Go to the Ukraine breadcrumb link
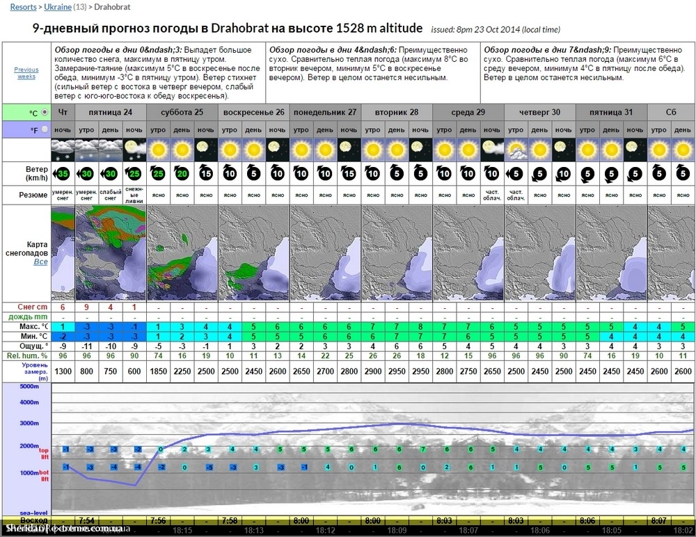 point(57,7)
